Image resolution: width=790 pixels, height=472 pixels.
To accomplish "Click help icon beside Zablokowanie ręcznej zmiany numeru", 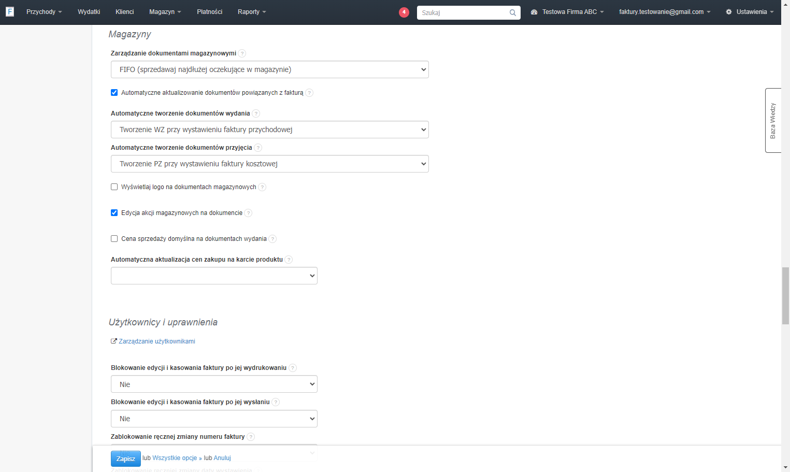I will pos(251,437).
